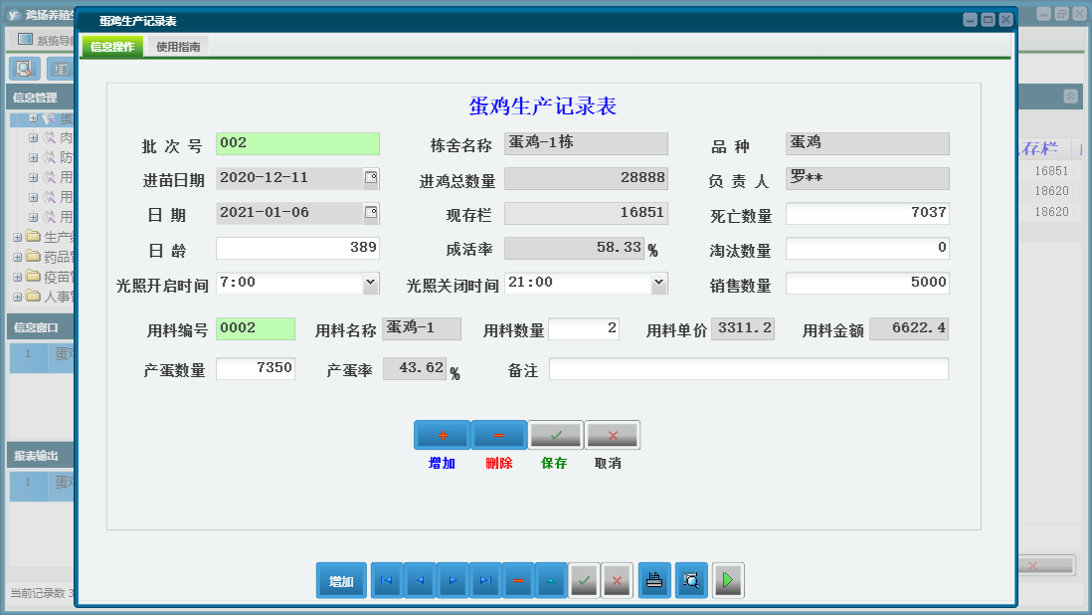
Task: Click the 报表输出 panel header
Action: point(41,456)
